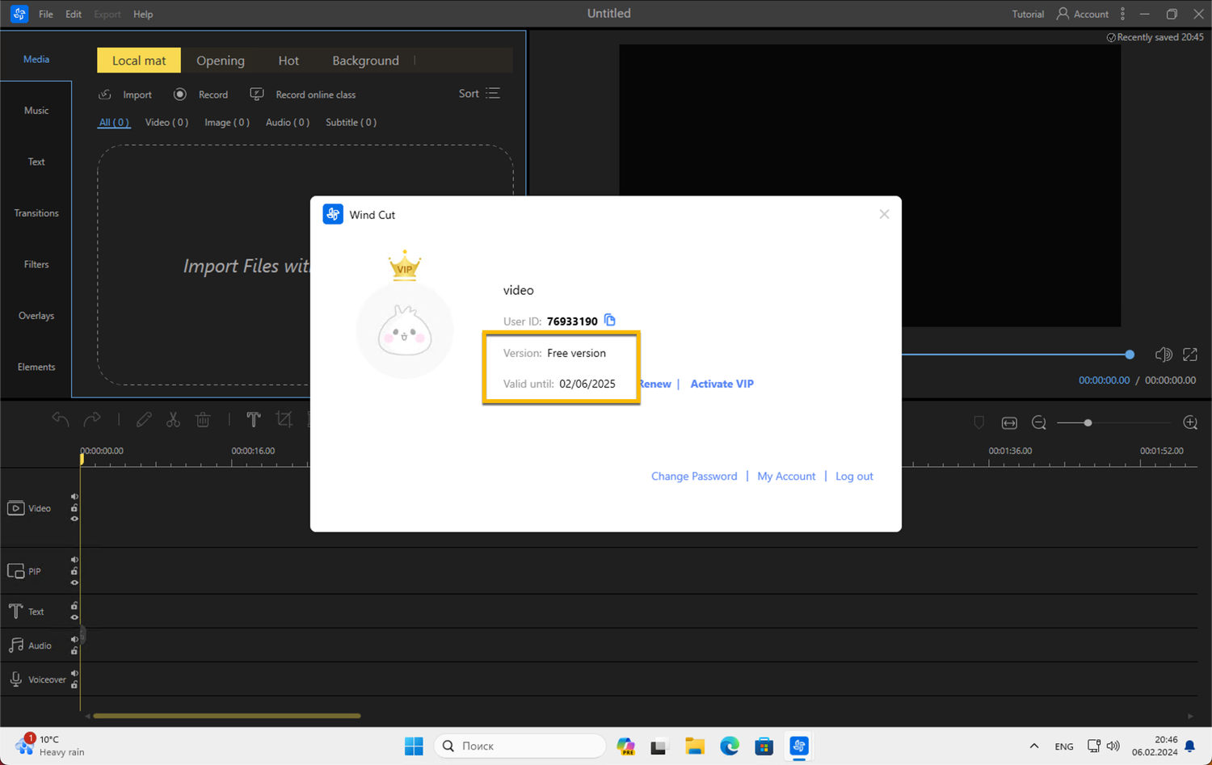Viewport: 1212px width, 765px height.
Task: Hide the Video track
Action: [x=74, y=519]
